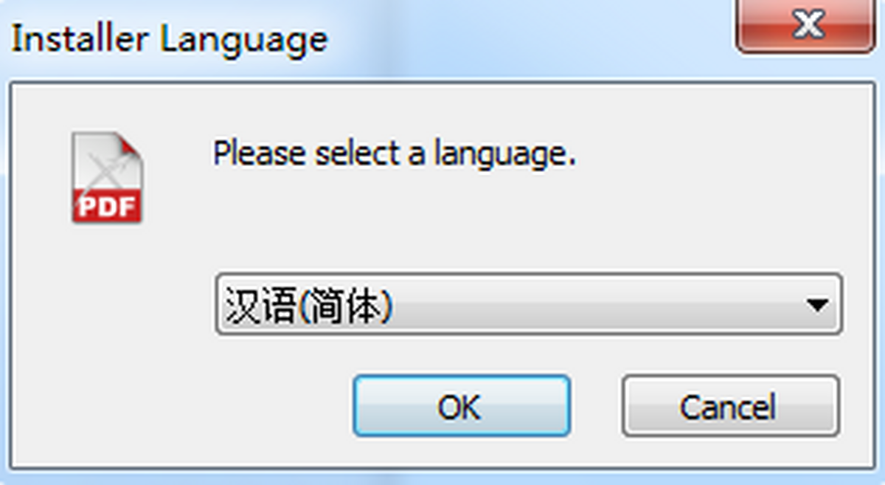Click the 汉语(简体) selected language text
The width and height of the screenshot is (885, 485).
click(x=308, y=306)
